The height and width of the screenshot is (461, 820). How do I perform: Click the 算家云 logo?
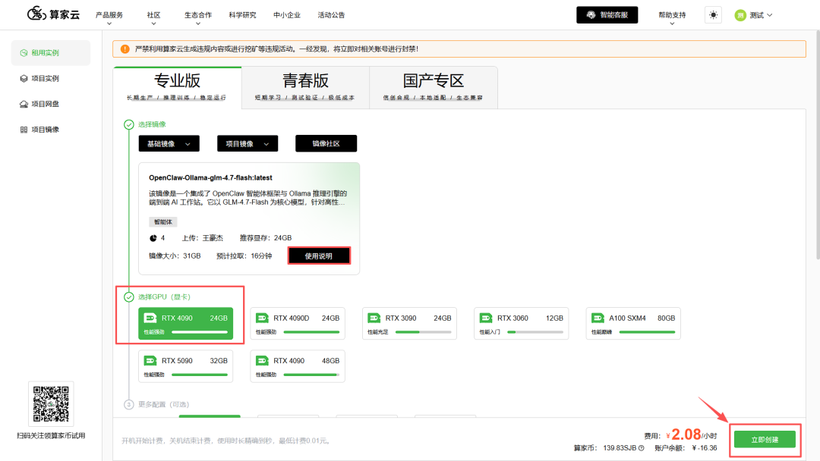[53, 14]
